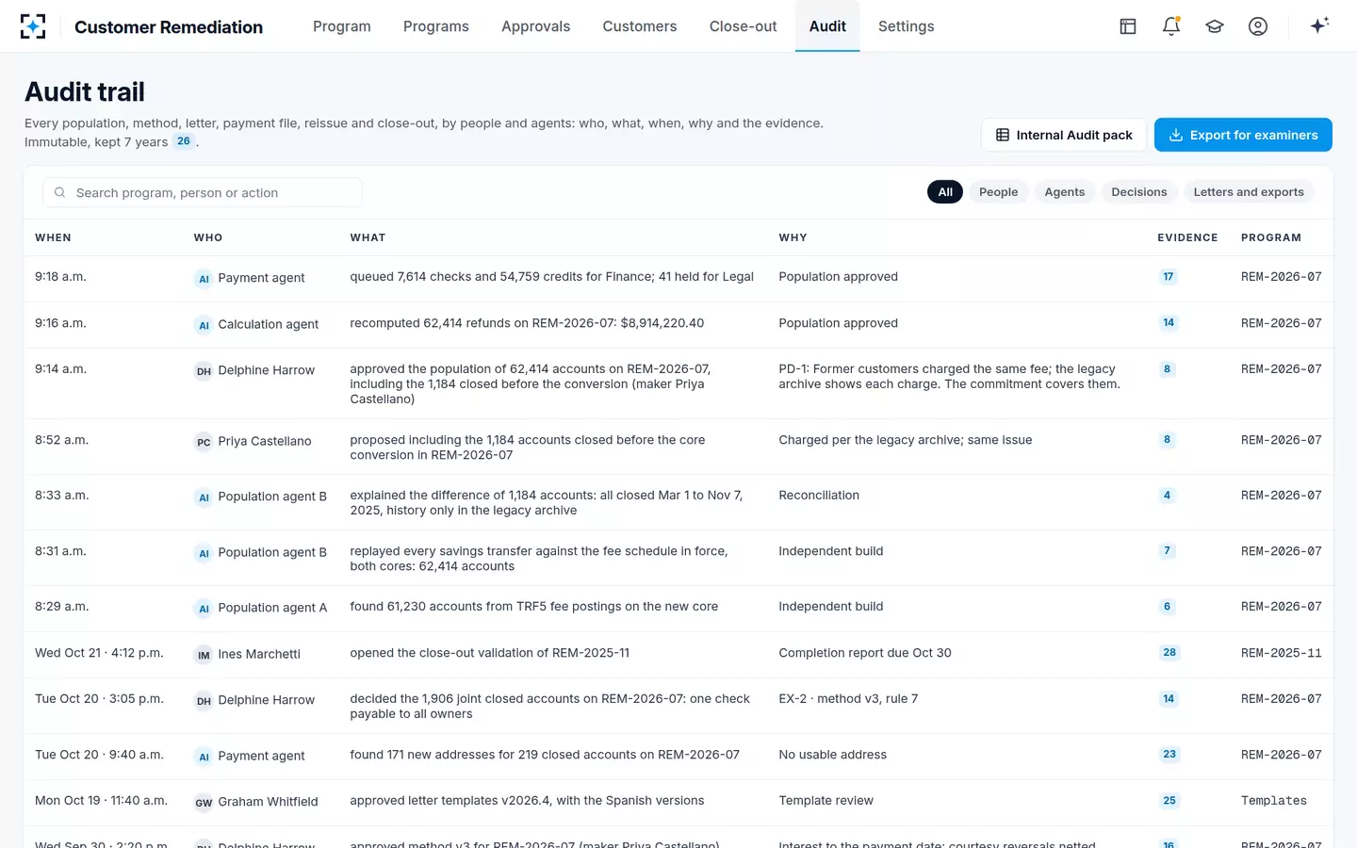1357x848 pixels.
Task: Click the AI badge beside Calculation agent
Action: [x=204, y=325]
